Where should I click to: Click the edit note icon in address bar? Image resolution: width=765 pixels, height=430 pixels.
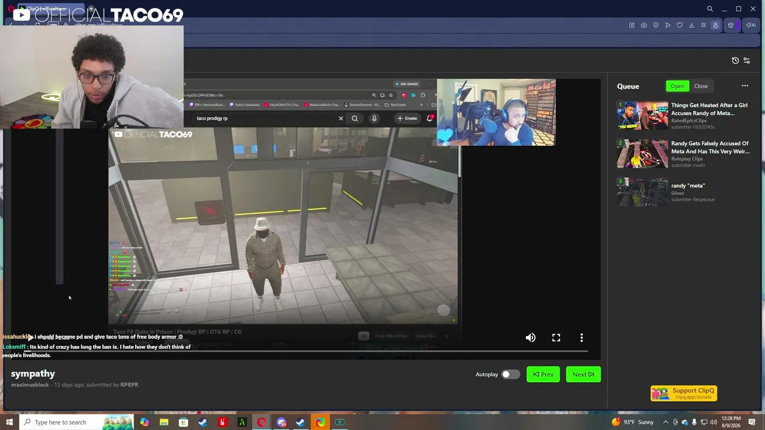pos(632,25)
